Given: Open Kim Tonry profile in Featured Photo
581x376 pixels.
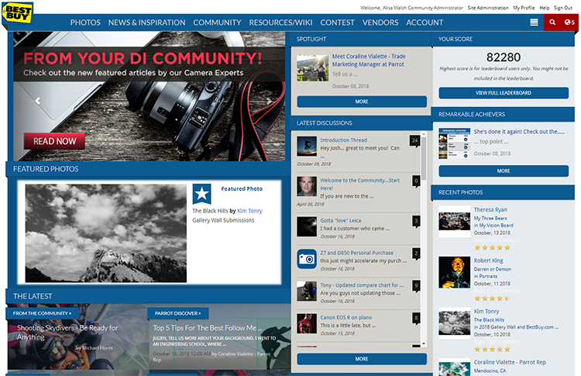Looking at the screenshot, I should 249,211.
